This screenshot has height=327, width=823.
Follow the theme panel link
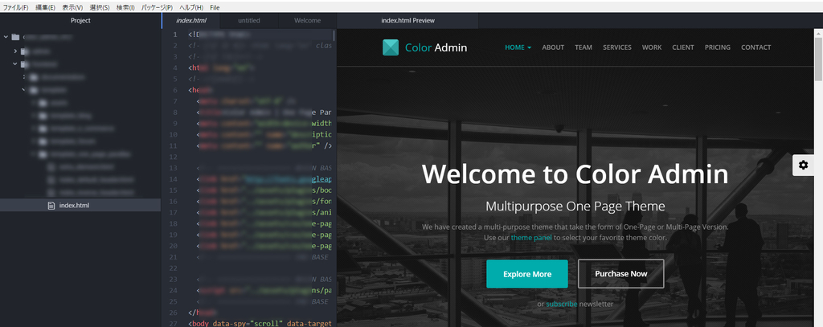(531, 237)
